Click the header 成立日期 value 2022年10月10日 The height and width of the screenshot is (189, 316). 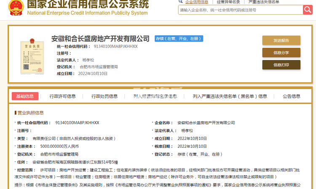tap(93, 74)
